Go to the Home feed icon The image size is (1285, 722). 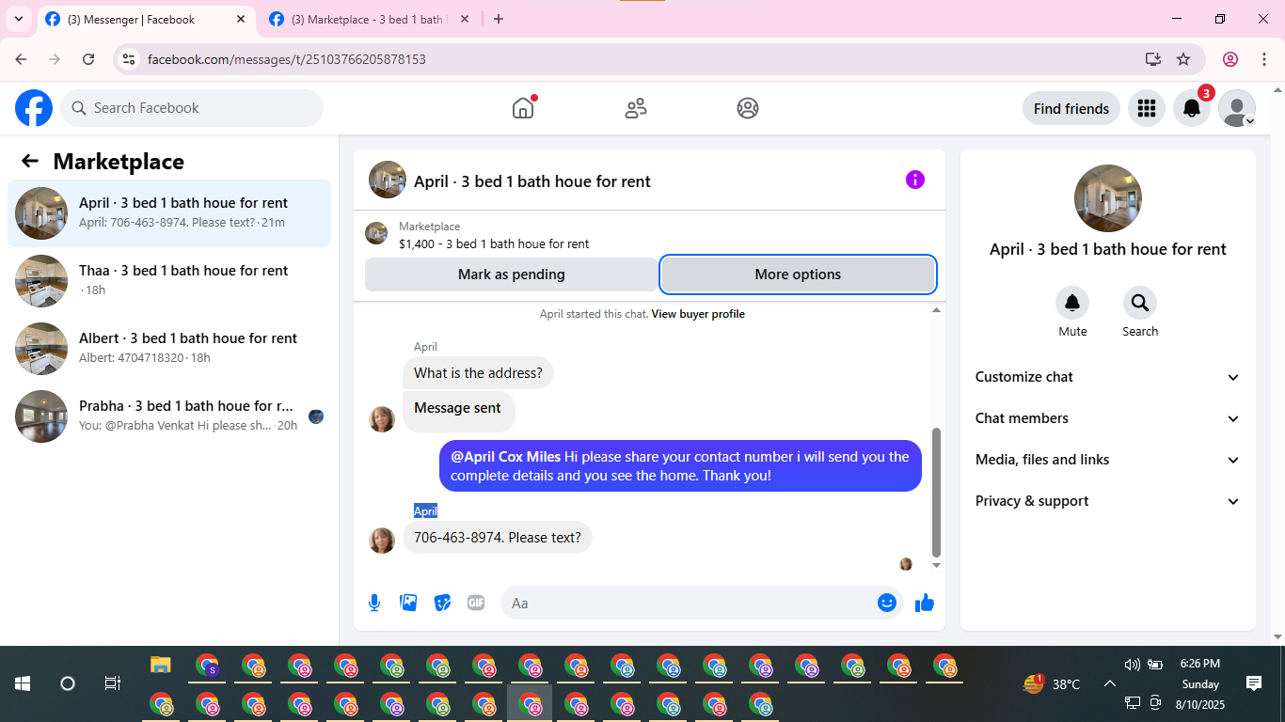point(523,108)
